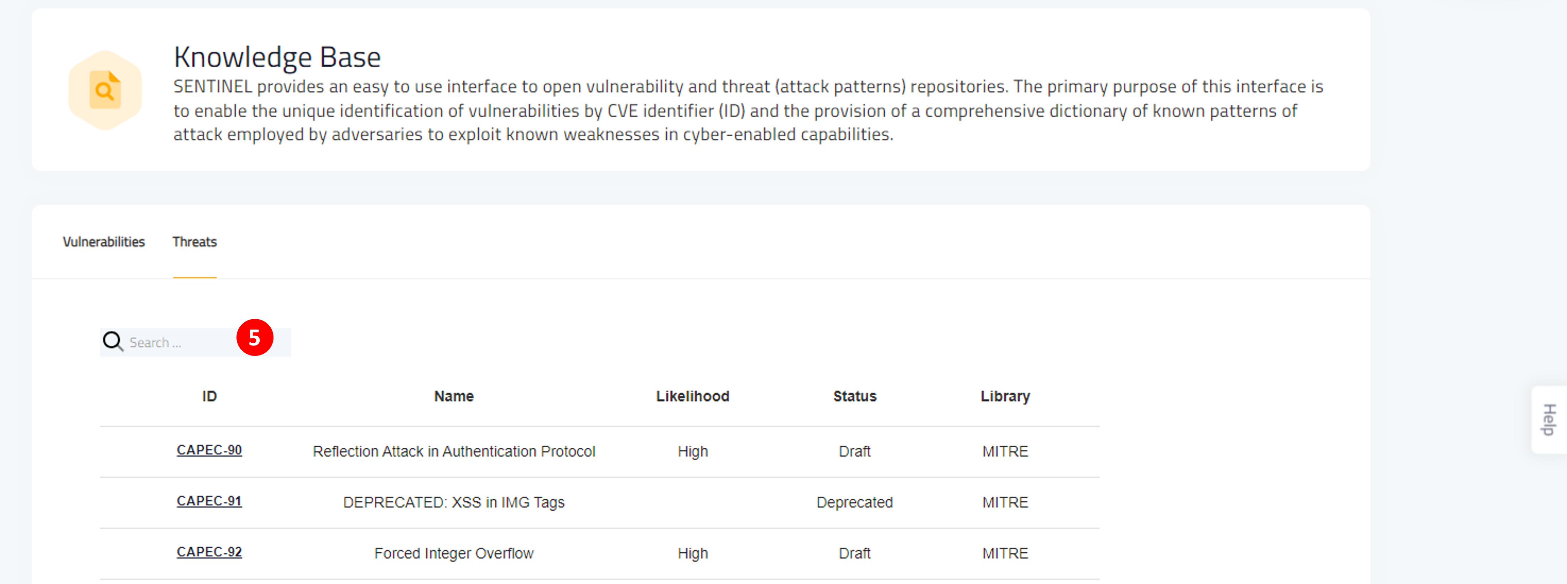1567x584 pixels.
Task: Sort by the Library column header
Action: pos(1005,396)
